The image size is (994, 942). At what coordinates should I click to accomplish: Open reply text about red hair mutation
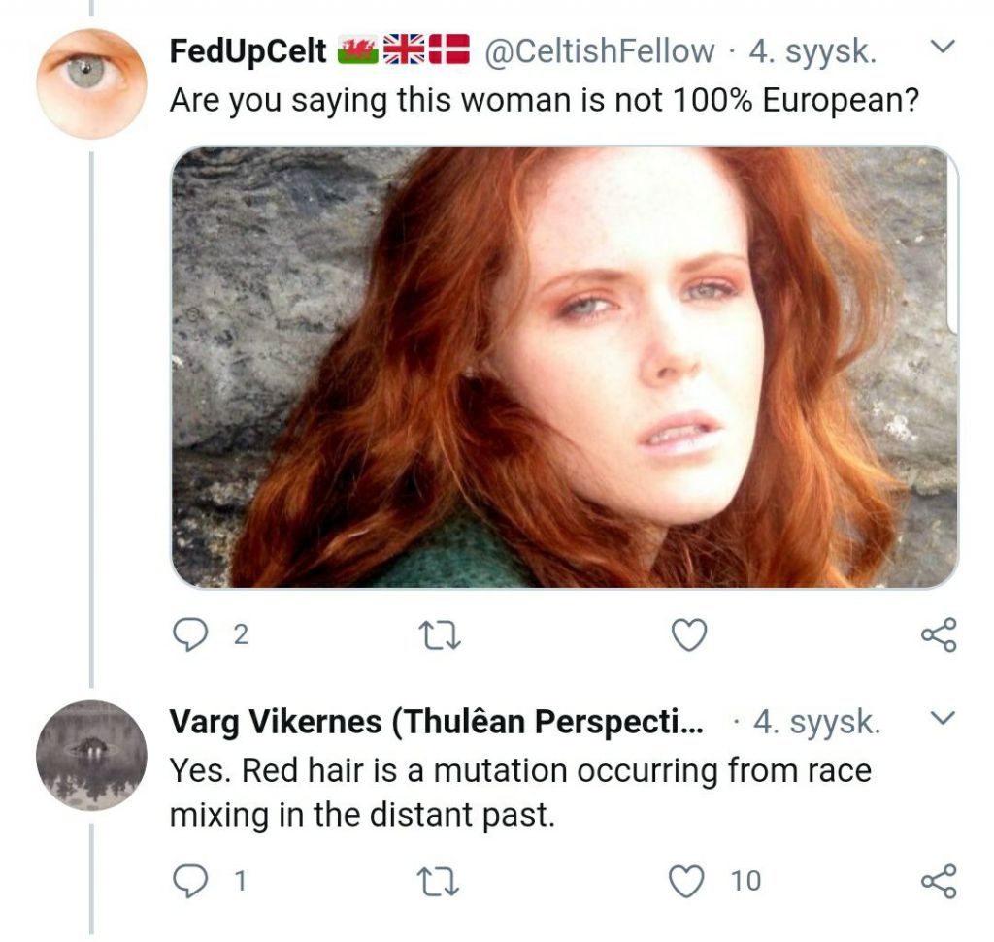coord(519,793)
